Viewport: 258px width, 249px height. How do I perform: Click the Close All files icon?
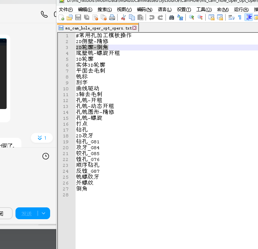pos(104,17)
